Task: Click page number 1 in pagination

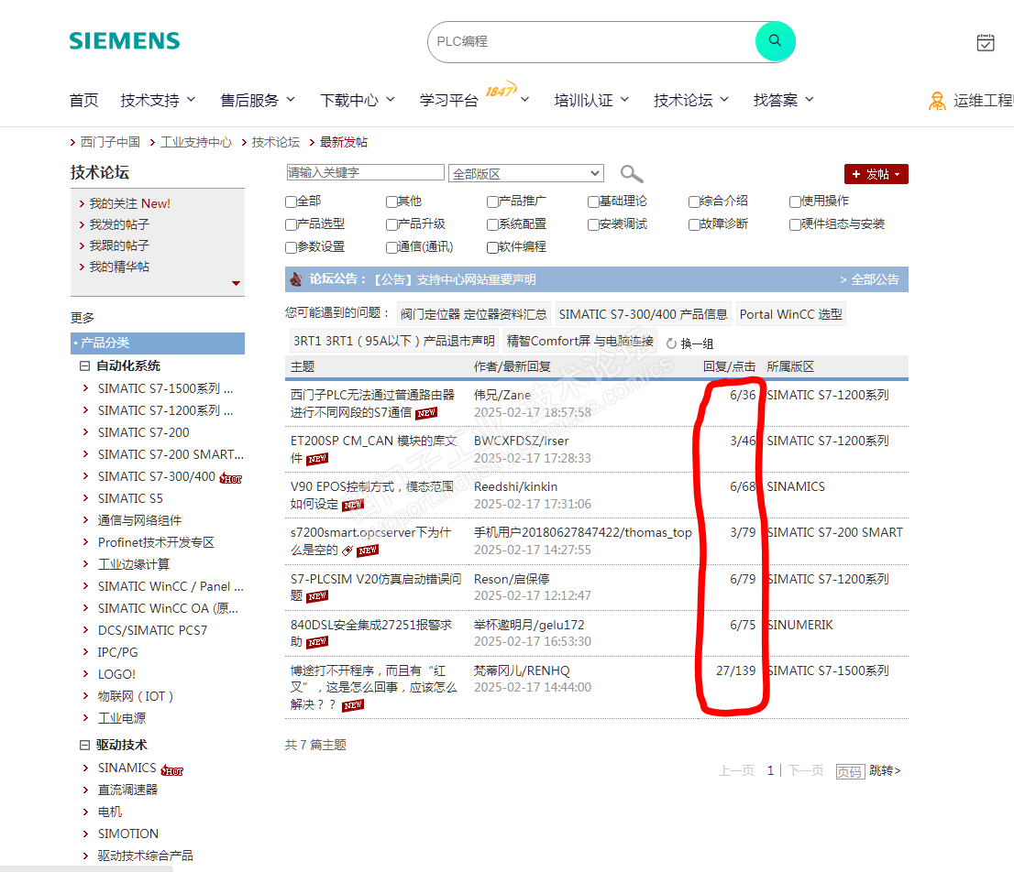Action: pyautogui.click(x=770, y=770)
